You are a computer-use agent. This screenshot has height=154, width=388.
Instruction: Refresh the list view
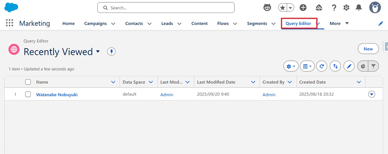pos(322,66)
